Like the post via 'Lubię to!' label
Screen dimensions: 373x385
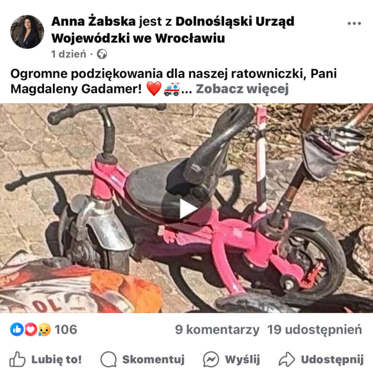(56, 359)
